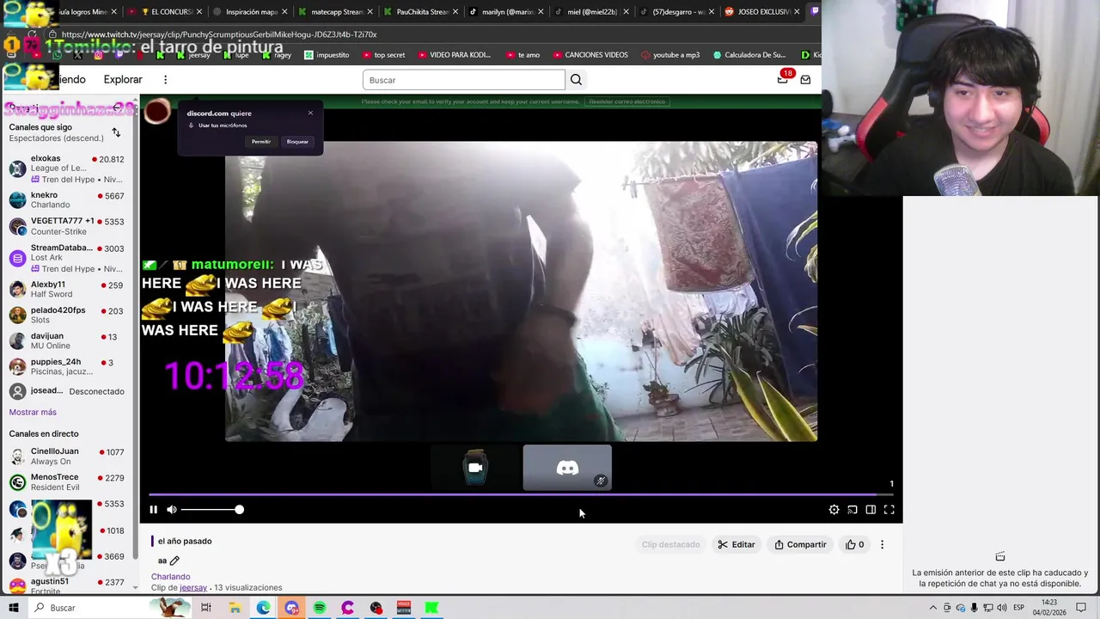Click Permitir in discord microphone prompt
The height and width of the screenshot is (619, 1100).
point(261,142)
